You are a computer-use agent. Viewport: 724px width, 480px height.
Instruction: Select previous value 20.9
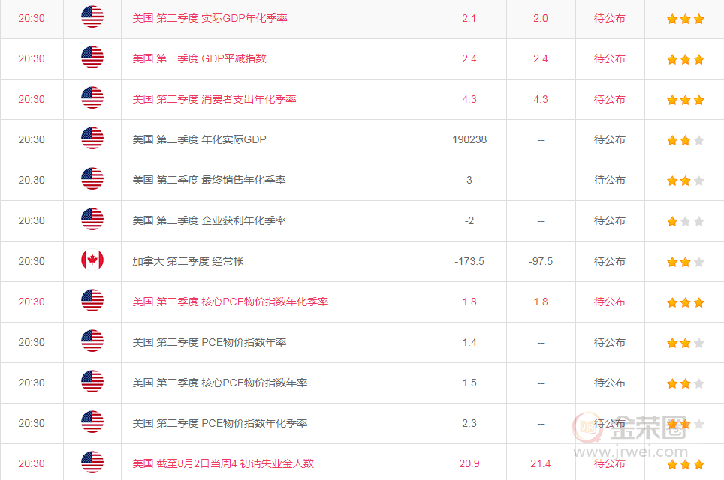tap(469, 463)
